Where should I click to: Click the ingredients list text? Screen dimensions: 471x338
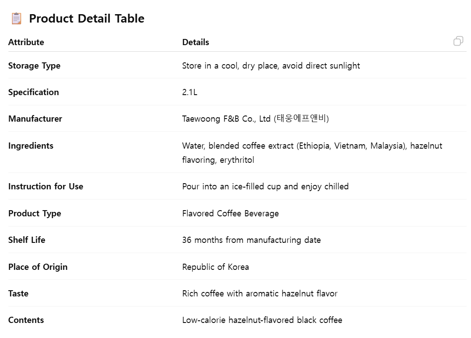pos(312,146)
